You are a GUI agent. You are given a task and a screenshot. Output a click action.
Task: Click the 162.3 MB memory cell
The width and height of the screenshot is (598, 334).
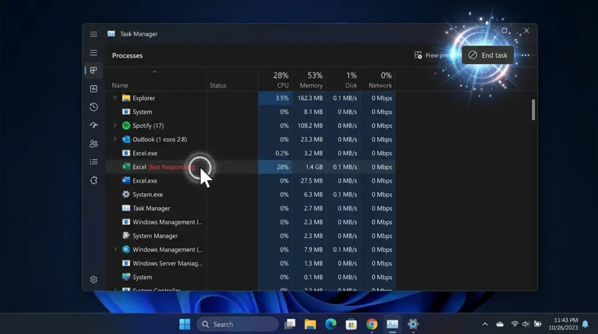(310, 98)
